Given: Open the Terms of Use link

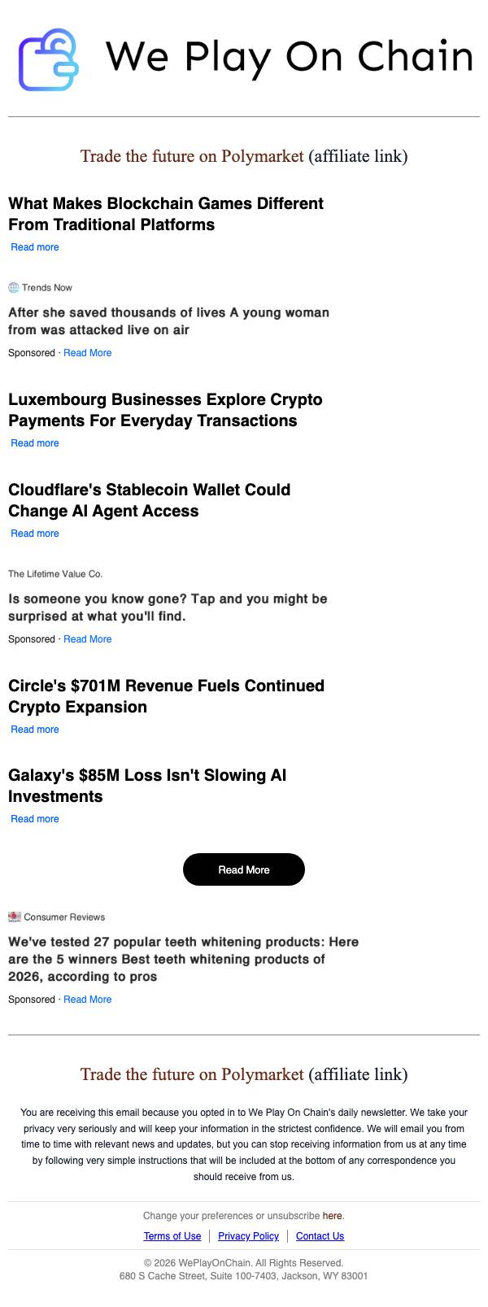Looking at the screenshot, I should coord(172,1236).
